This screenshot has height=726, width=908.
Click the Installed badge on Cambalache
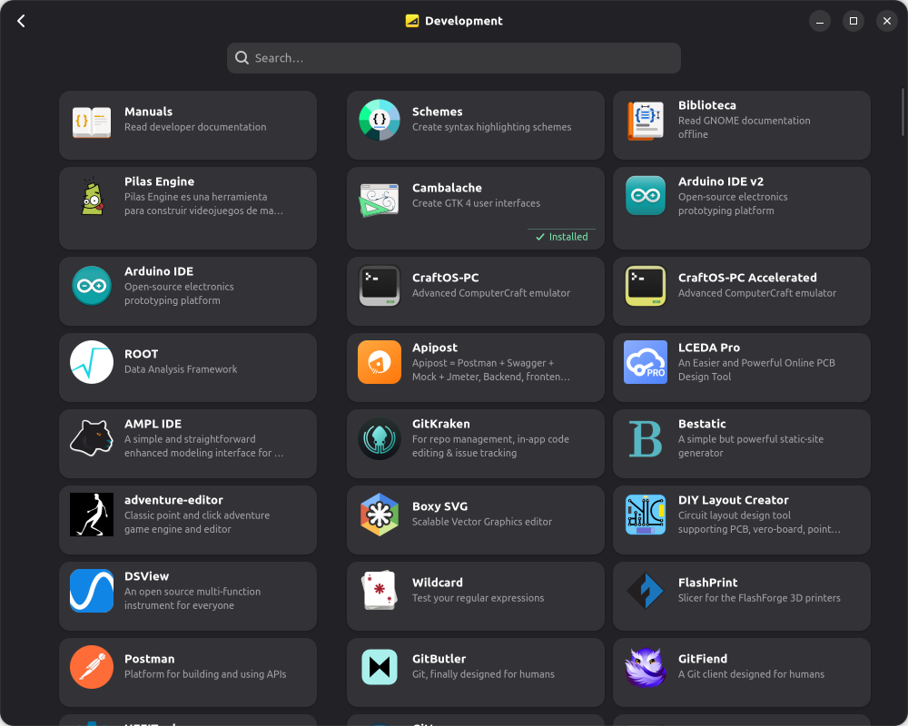(562, 237)
